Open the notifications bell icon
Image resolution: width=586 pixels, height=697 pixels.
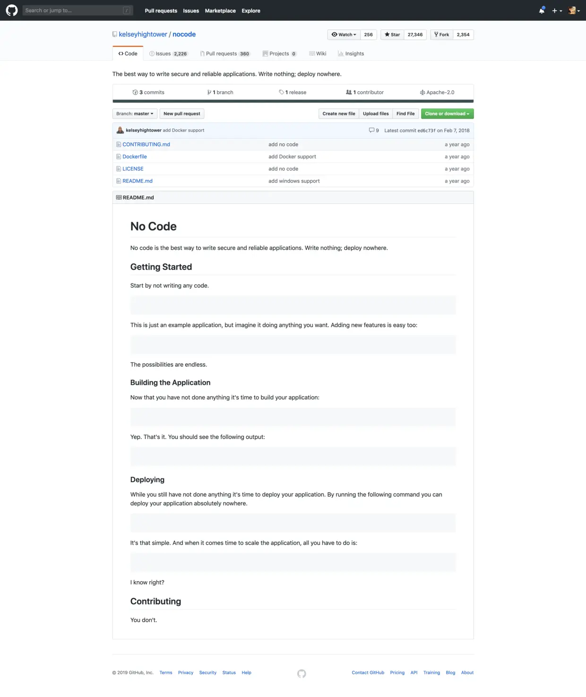[x=542, y=10]
